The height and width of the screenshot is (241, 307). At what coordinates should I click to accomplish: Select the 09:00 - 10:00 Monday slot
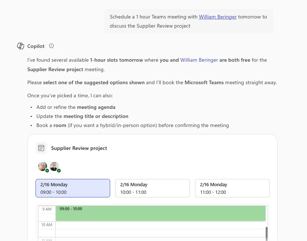pyautogui.click(x=73, y=188)
